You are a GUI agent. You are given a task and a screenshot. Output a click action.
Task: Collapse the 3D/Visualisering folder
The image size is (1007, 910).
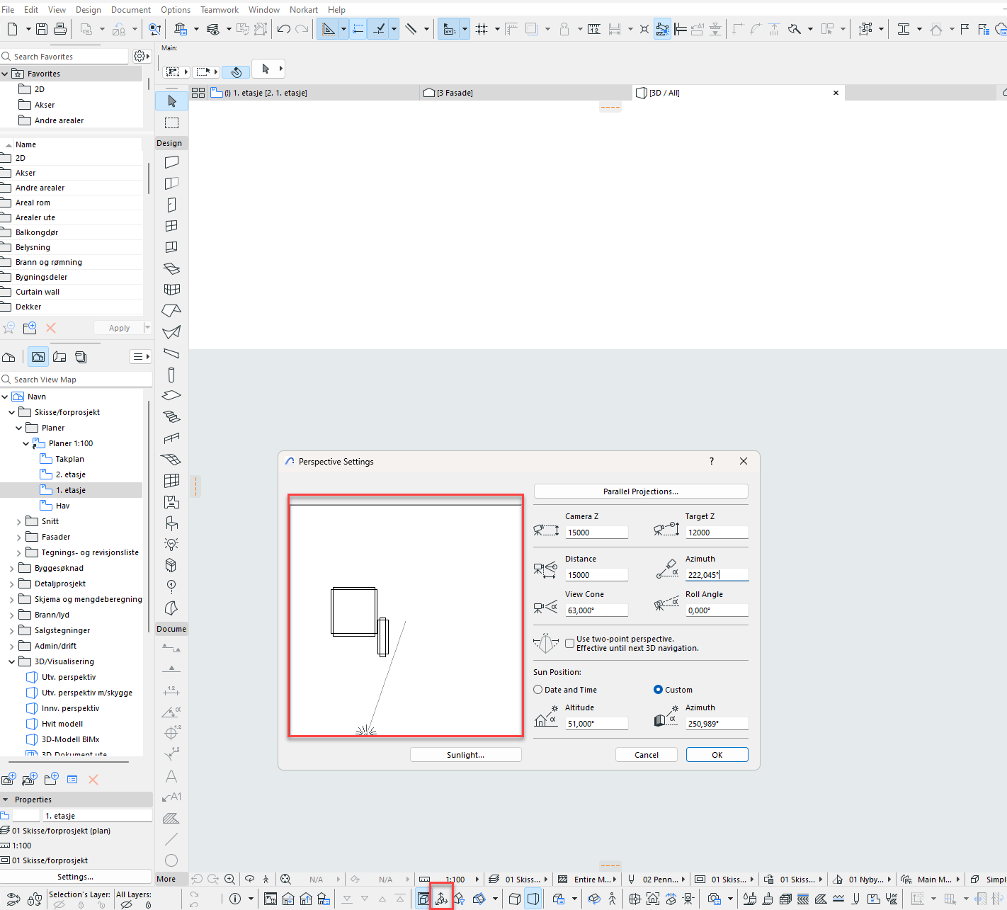pyautogui.click(x=12, y=661)
